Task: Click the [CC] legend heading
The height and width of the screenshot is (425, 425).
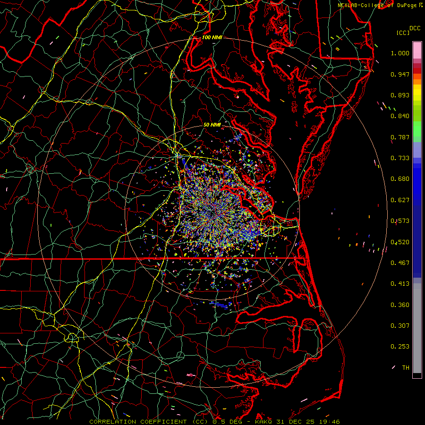Action: [x=403, y=33]
